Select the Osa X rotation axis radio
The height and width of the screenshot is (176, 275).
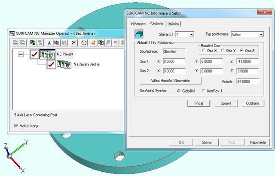point(204,51)
